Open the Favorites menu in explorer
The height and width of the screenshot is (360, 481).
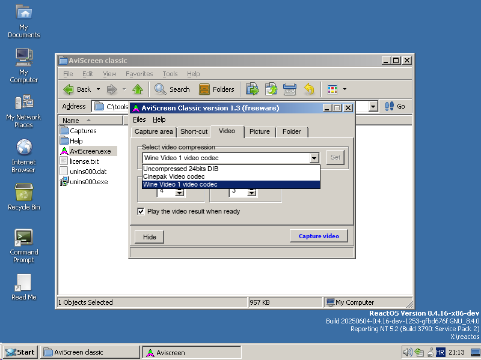(139, 74)
